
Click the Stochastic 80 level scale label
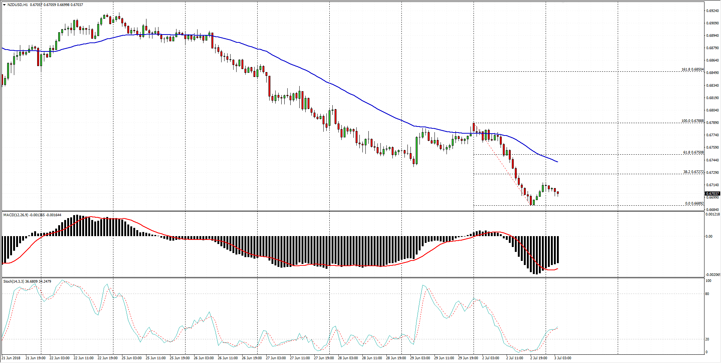click(707, 294)
